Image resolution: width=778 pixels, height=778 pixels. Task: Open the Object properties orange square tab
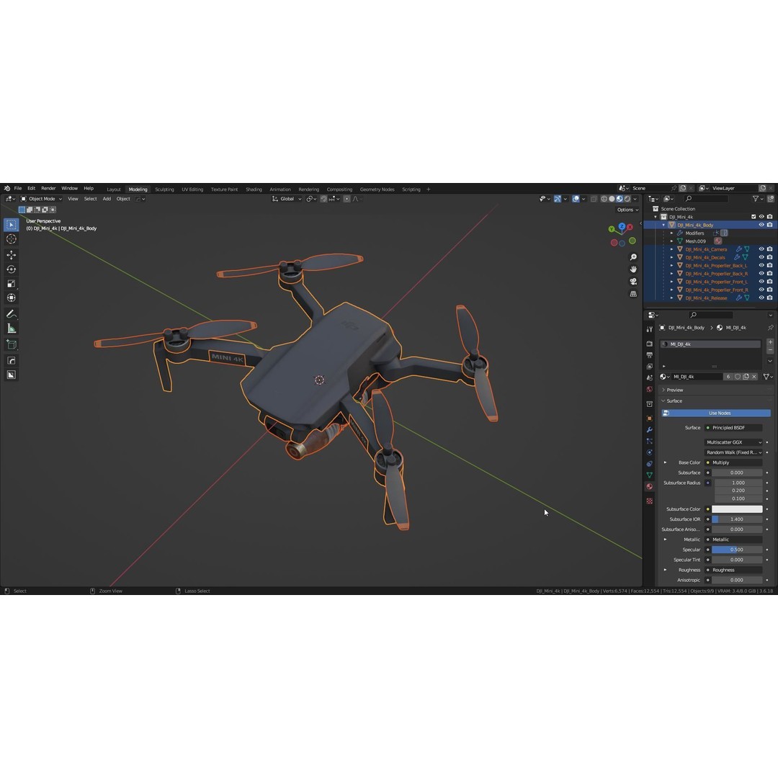[x=650, y=419]
